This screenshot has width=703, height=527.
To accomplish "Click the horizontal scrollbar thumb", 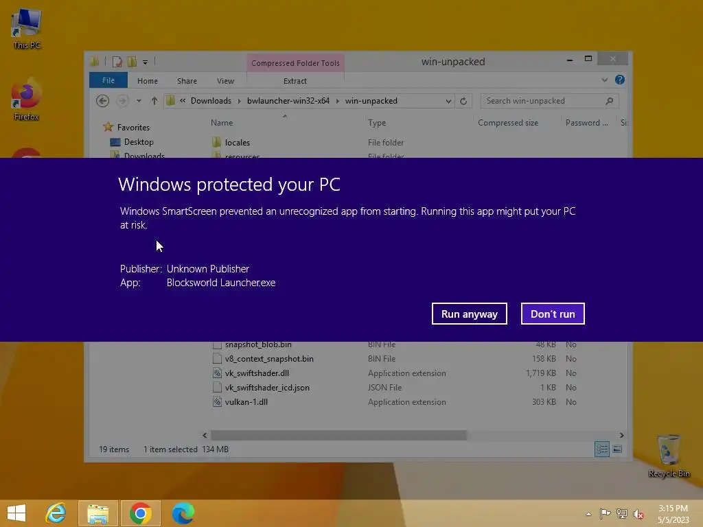I will 338,435.
